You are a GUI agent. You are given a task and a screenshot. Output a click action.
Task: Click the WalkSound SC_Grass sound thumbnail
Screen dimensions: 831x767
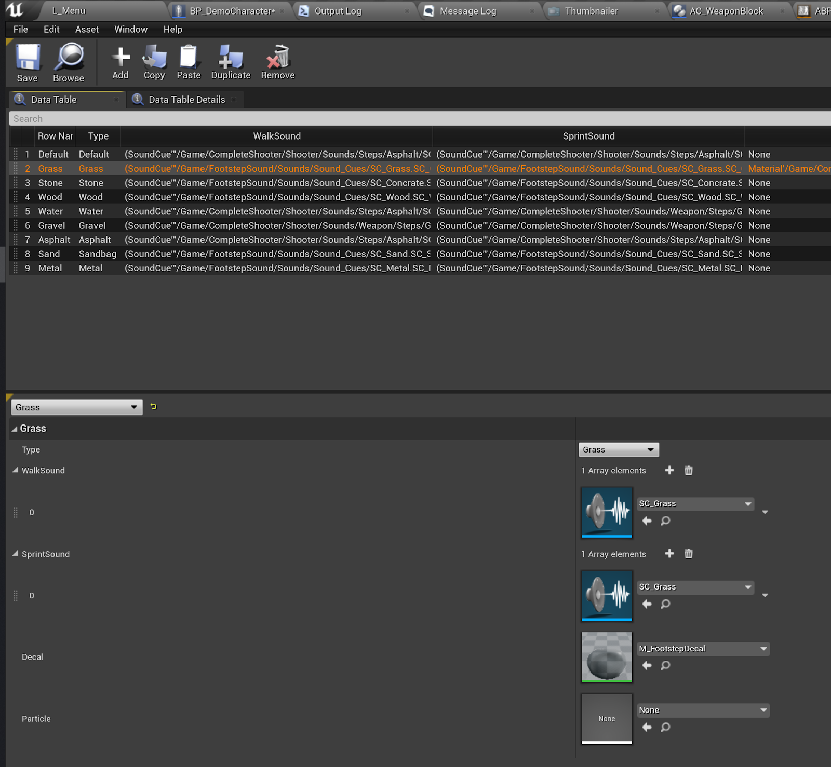(x=607, y=512)
